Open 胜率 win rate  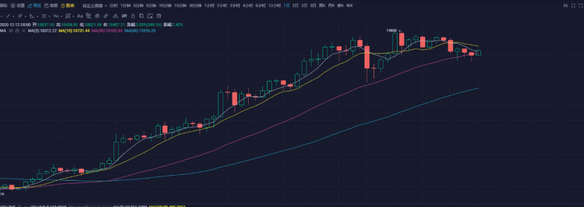(68, 5)
